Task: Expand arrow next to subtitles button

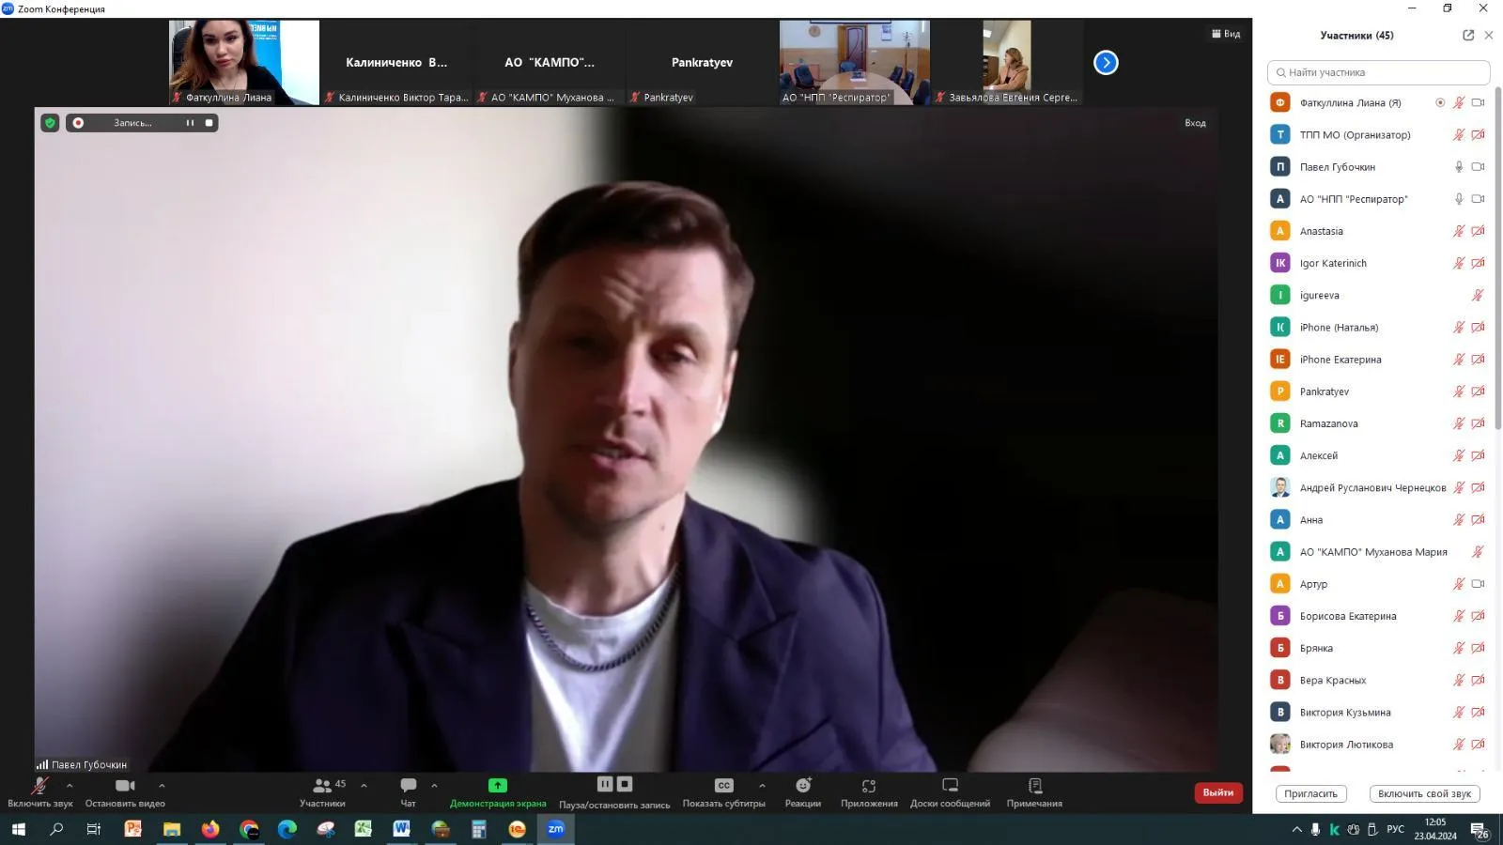Action: (x=762, y=786)
